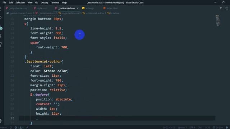Click the 'absolute' position value
230x129 pixels.
pos(63,99)
